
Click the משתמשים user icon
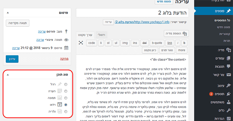pyautogui.click(x=228, y=102)
